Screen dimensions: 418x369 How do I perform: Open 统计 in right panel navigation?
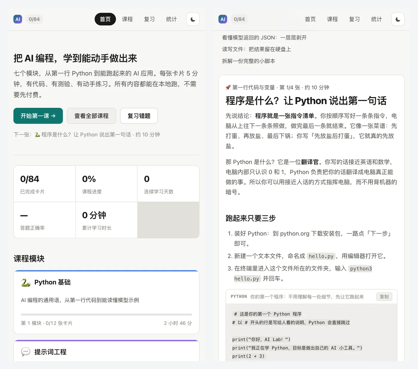click(376, 19)
